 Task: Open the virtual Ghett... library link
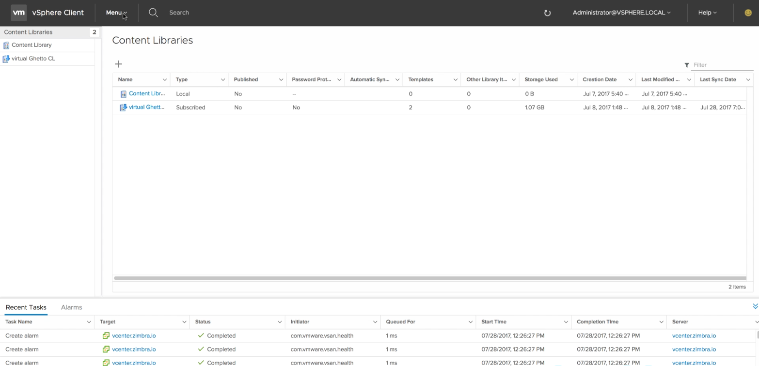[147, 107]
